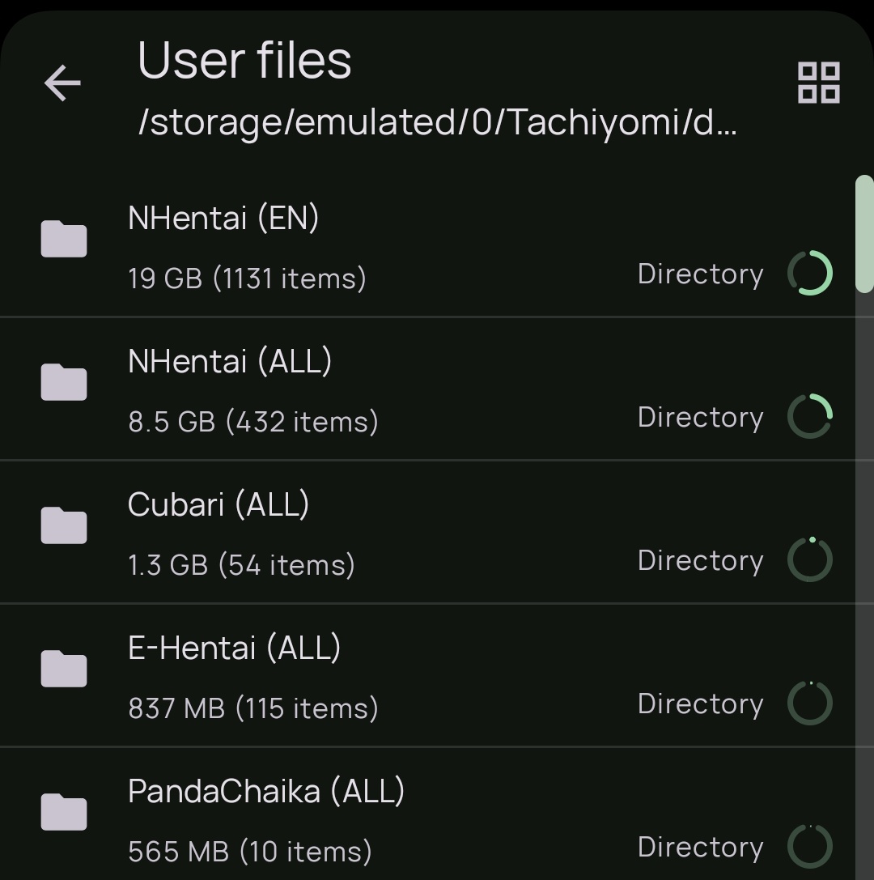Click the 'User files' title
This screenshot has width=874, height=880.
tap(244, 60)
